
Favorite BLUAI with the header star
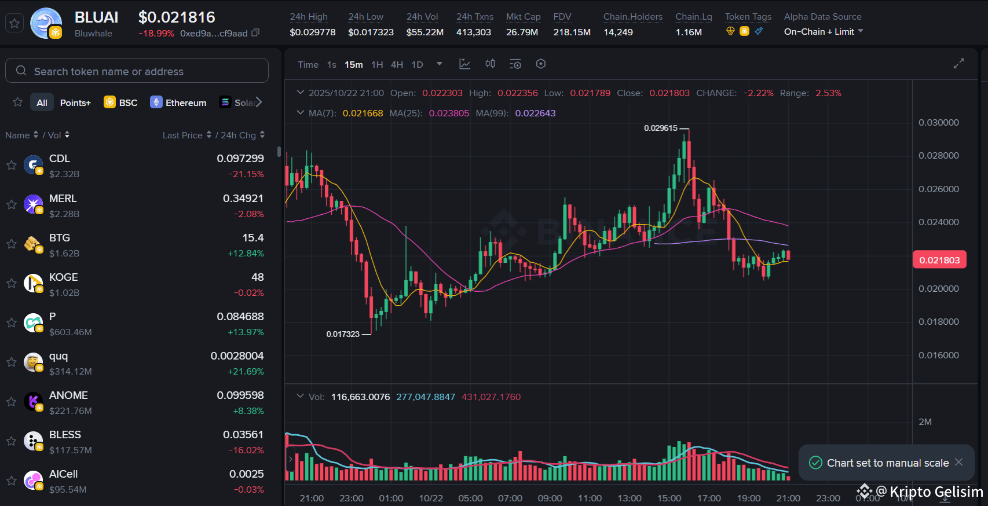(14, 23)
